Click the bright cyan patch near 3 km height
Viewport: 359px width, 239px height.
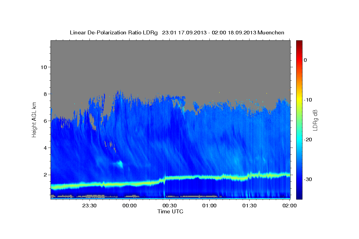point(120,164)
